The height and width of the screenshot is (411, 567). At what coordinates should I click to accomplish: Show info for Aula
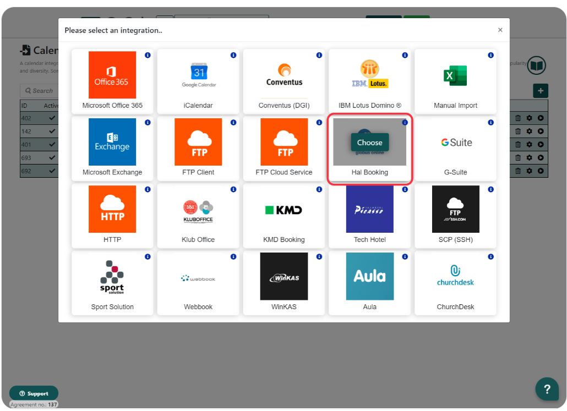coord(405,256)
